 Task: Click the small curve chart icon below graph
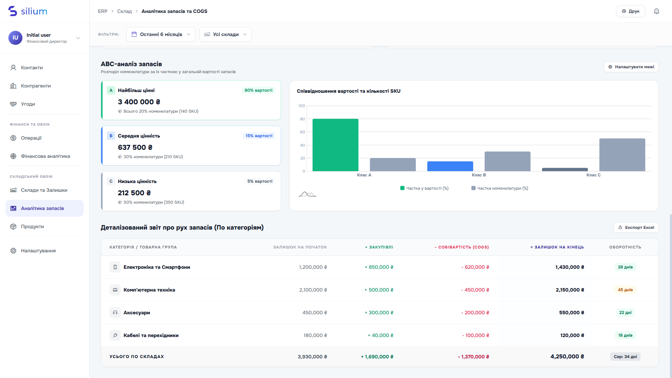click(x=307, y=194)
